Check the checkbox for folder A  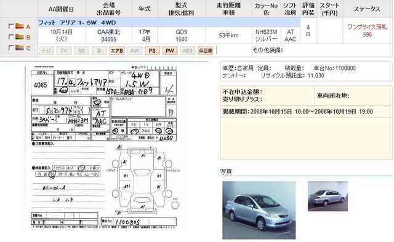tap(11, 26)
